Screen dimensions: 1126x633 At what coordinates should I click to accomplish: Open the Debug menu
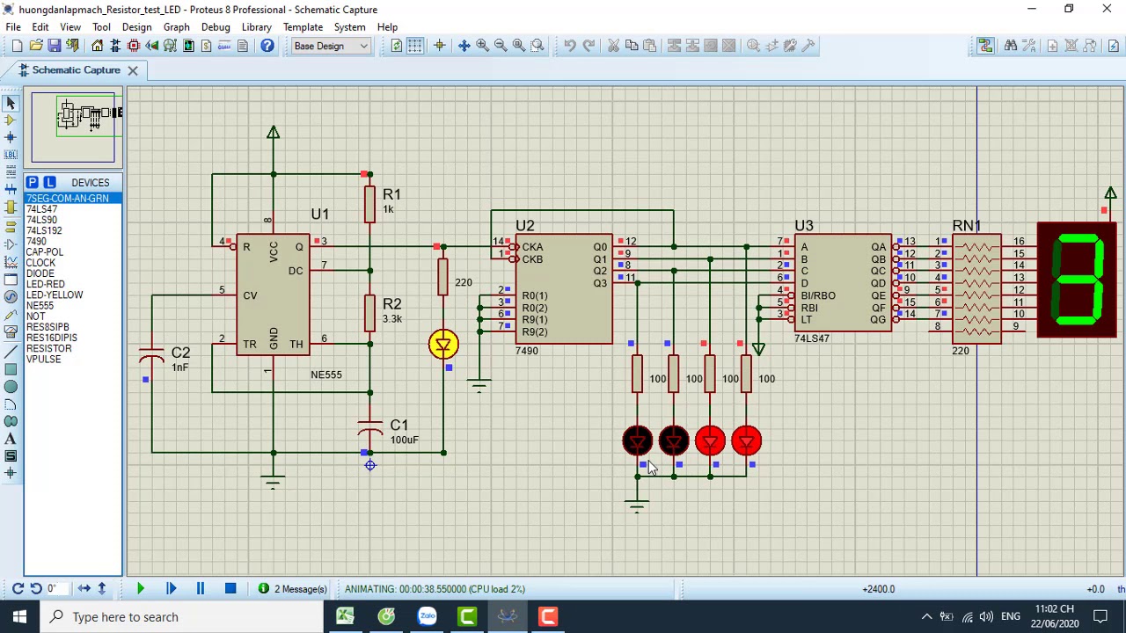click(216, 27)
